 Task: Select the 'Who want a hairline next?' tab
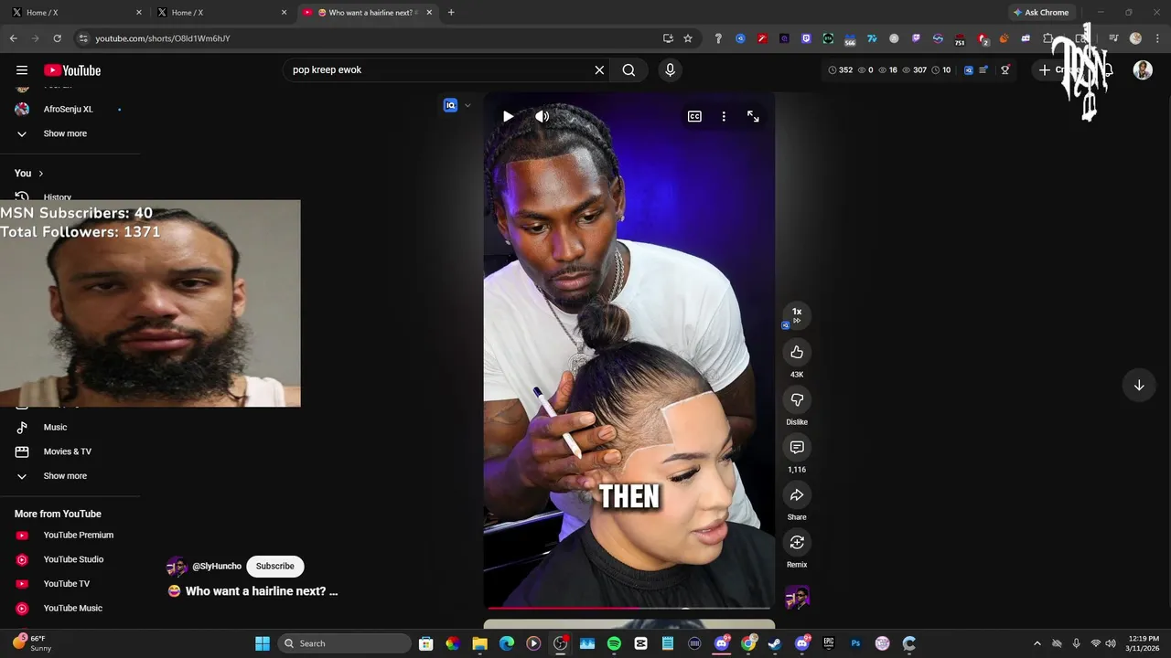[x=366, y=13]
